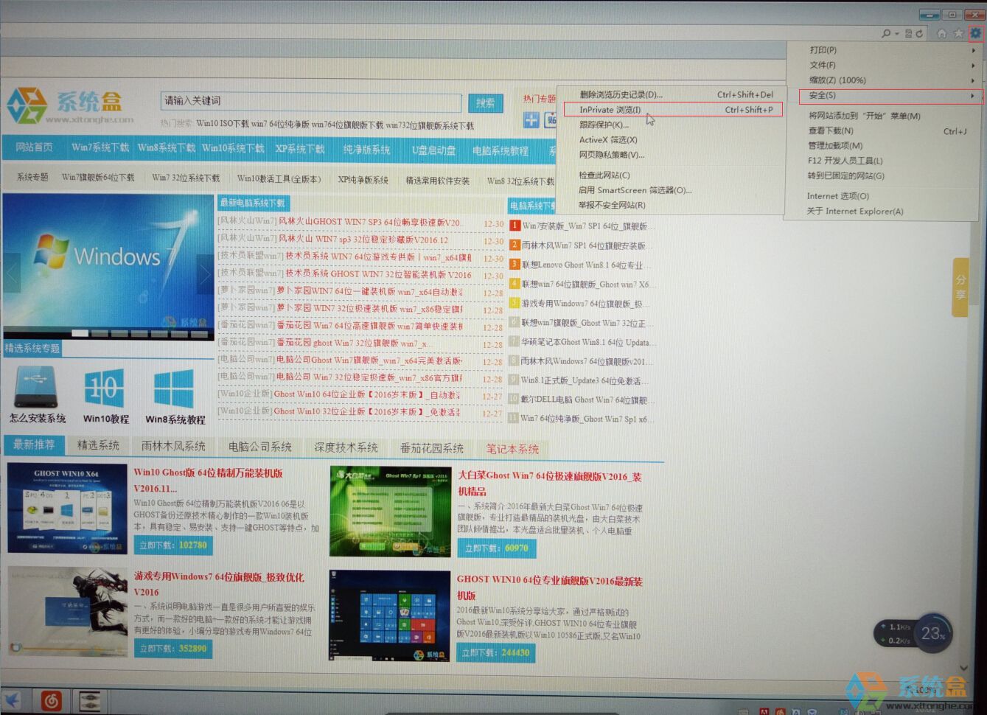The image size is (987, 715).
Task: Switch to the 笔记本系统 tab
Action: 512,448
